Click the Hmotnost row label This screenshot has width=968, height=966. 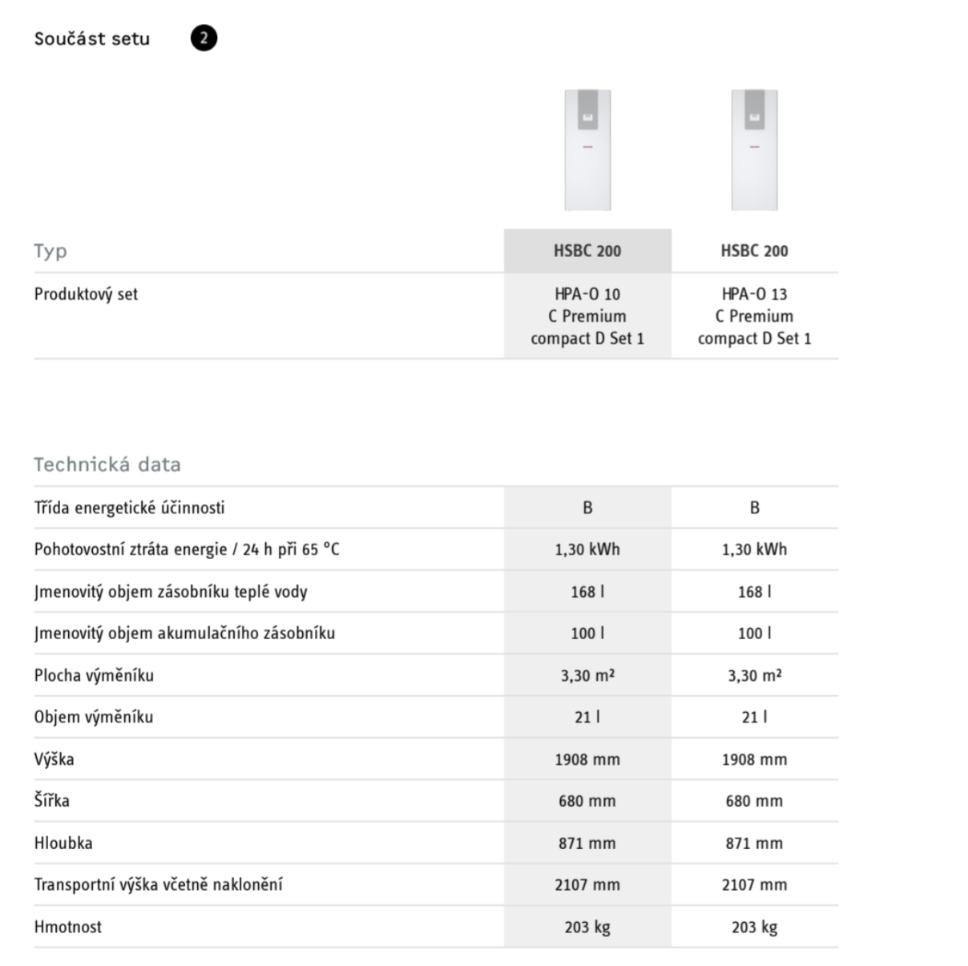68,927
